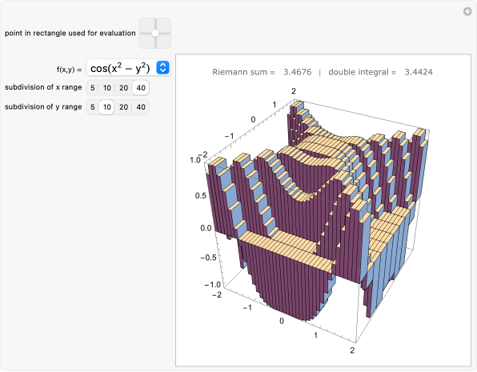This screenshot has width=477, height=372.
Task: Set x range subdivision to 5
Action: click(93, 88)
